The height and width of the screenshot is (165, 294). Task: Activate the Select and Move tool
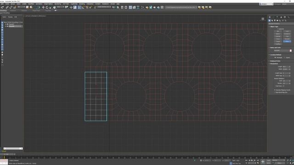point(43,7)
